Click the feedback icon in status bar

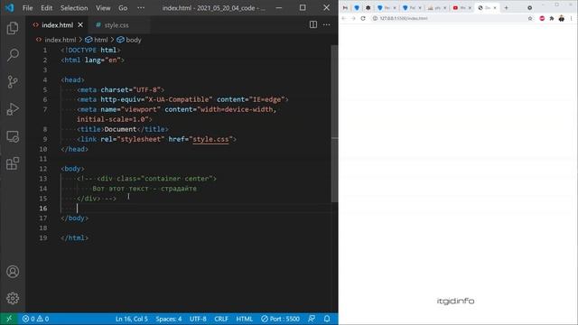click(312, 319)
